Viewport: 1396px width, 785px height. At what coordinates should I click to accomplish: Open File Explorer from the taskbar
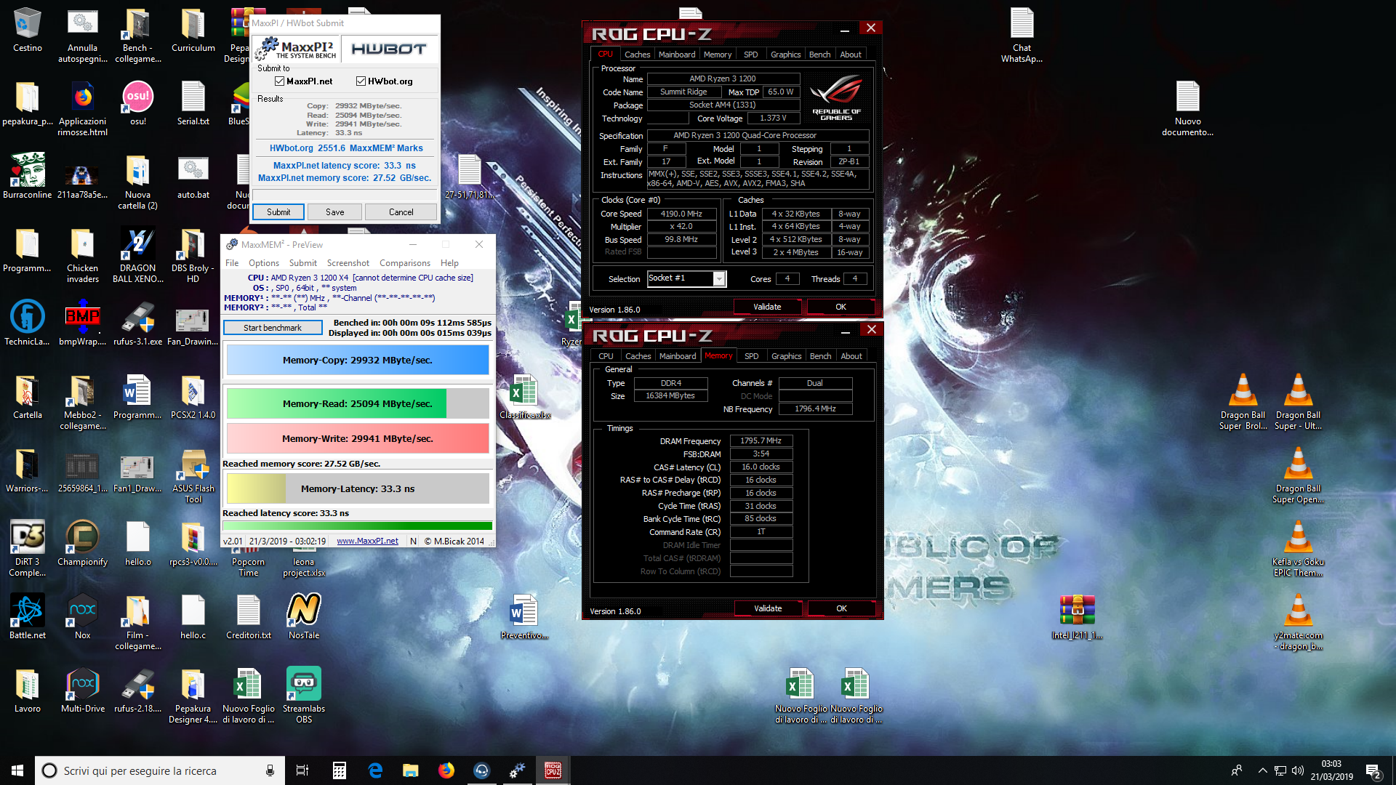pos(411,770)
